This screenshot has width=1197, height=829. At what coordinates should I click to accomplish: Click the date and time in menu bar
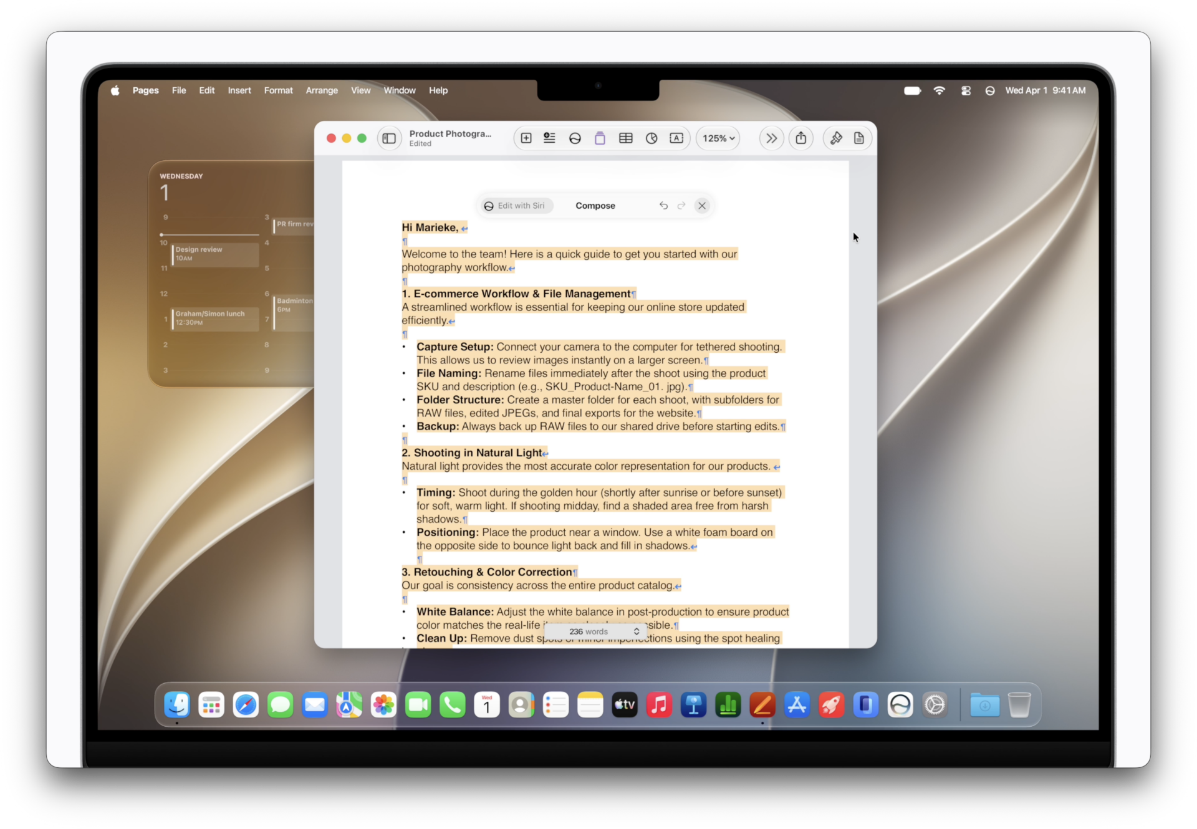1046,90
